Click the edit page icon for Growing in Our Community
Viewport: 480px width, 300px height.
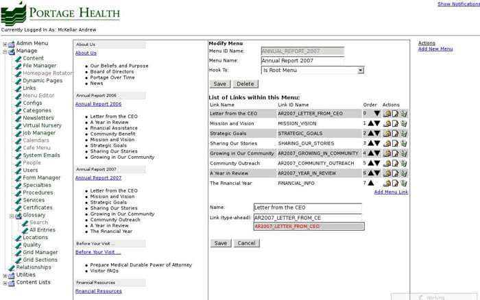(395, 153)
